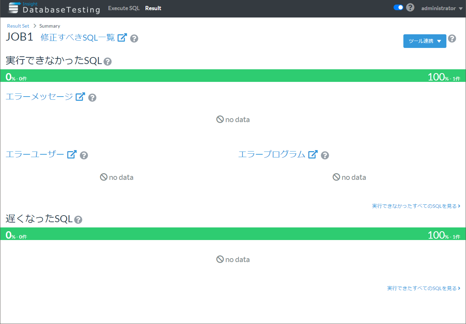Click help icon next to 修正すべきSQL一覧

click(134, 38)
